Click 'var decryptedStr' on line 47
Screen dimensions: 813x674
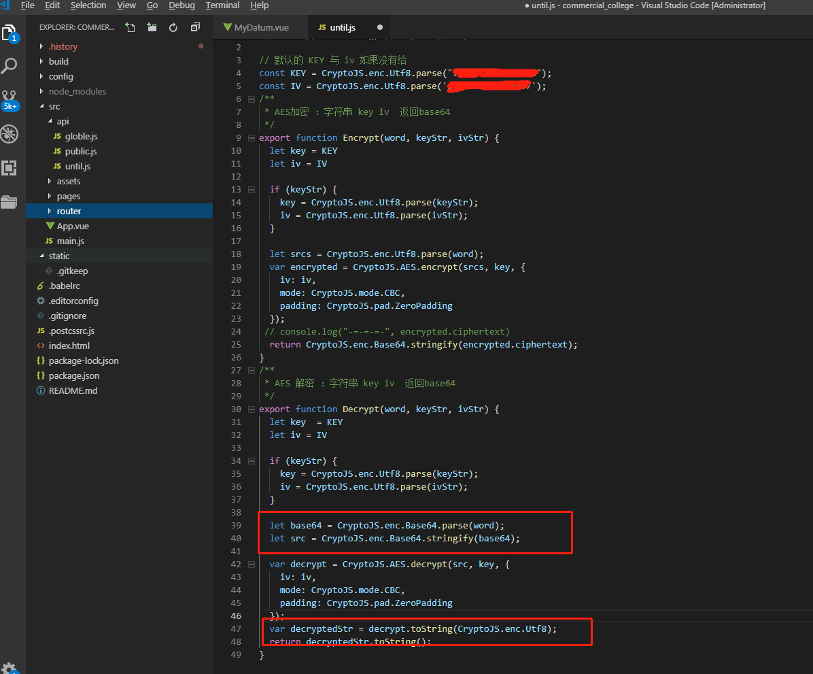click(x=311, y=629)
